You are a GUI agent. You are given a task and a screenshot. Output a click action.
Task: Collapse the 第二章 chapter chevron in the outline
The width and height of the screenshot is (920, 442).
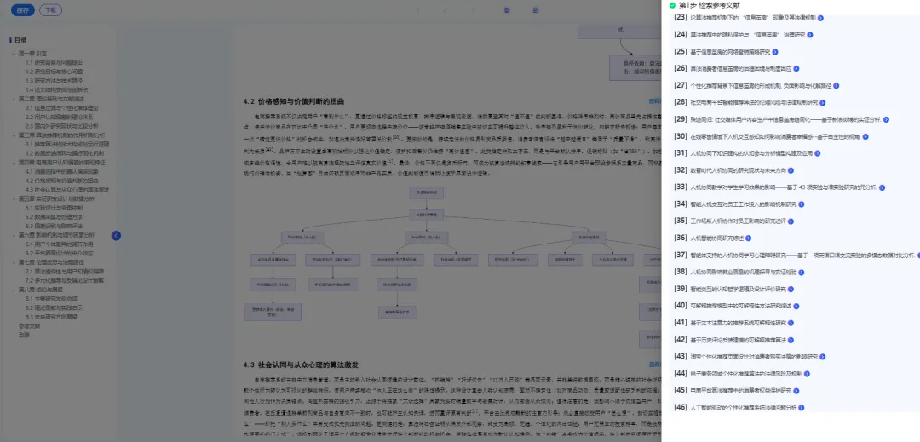point(14,99)
